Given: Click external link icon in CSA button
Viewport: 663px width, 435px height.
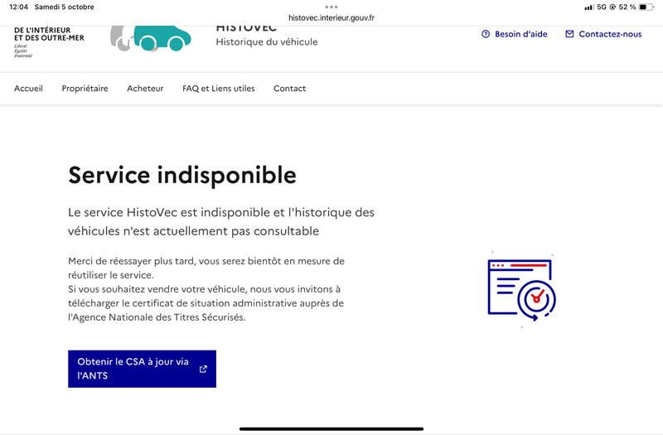Looking at the screenshot, I should 203,369.
